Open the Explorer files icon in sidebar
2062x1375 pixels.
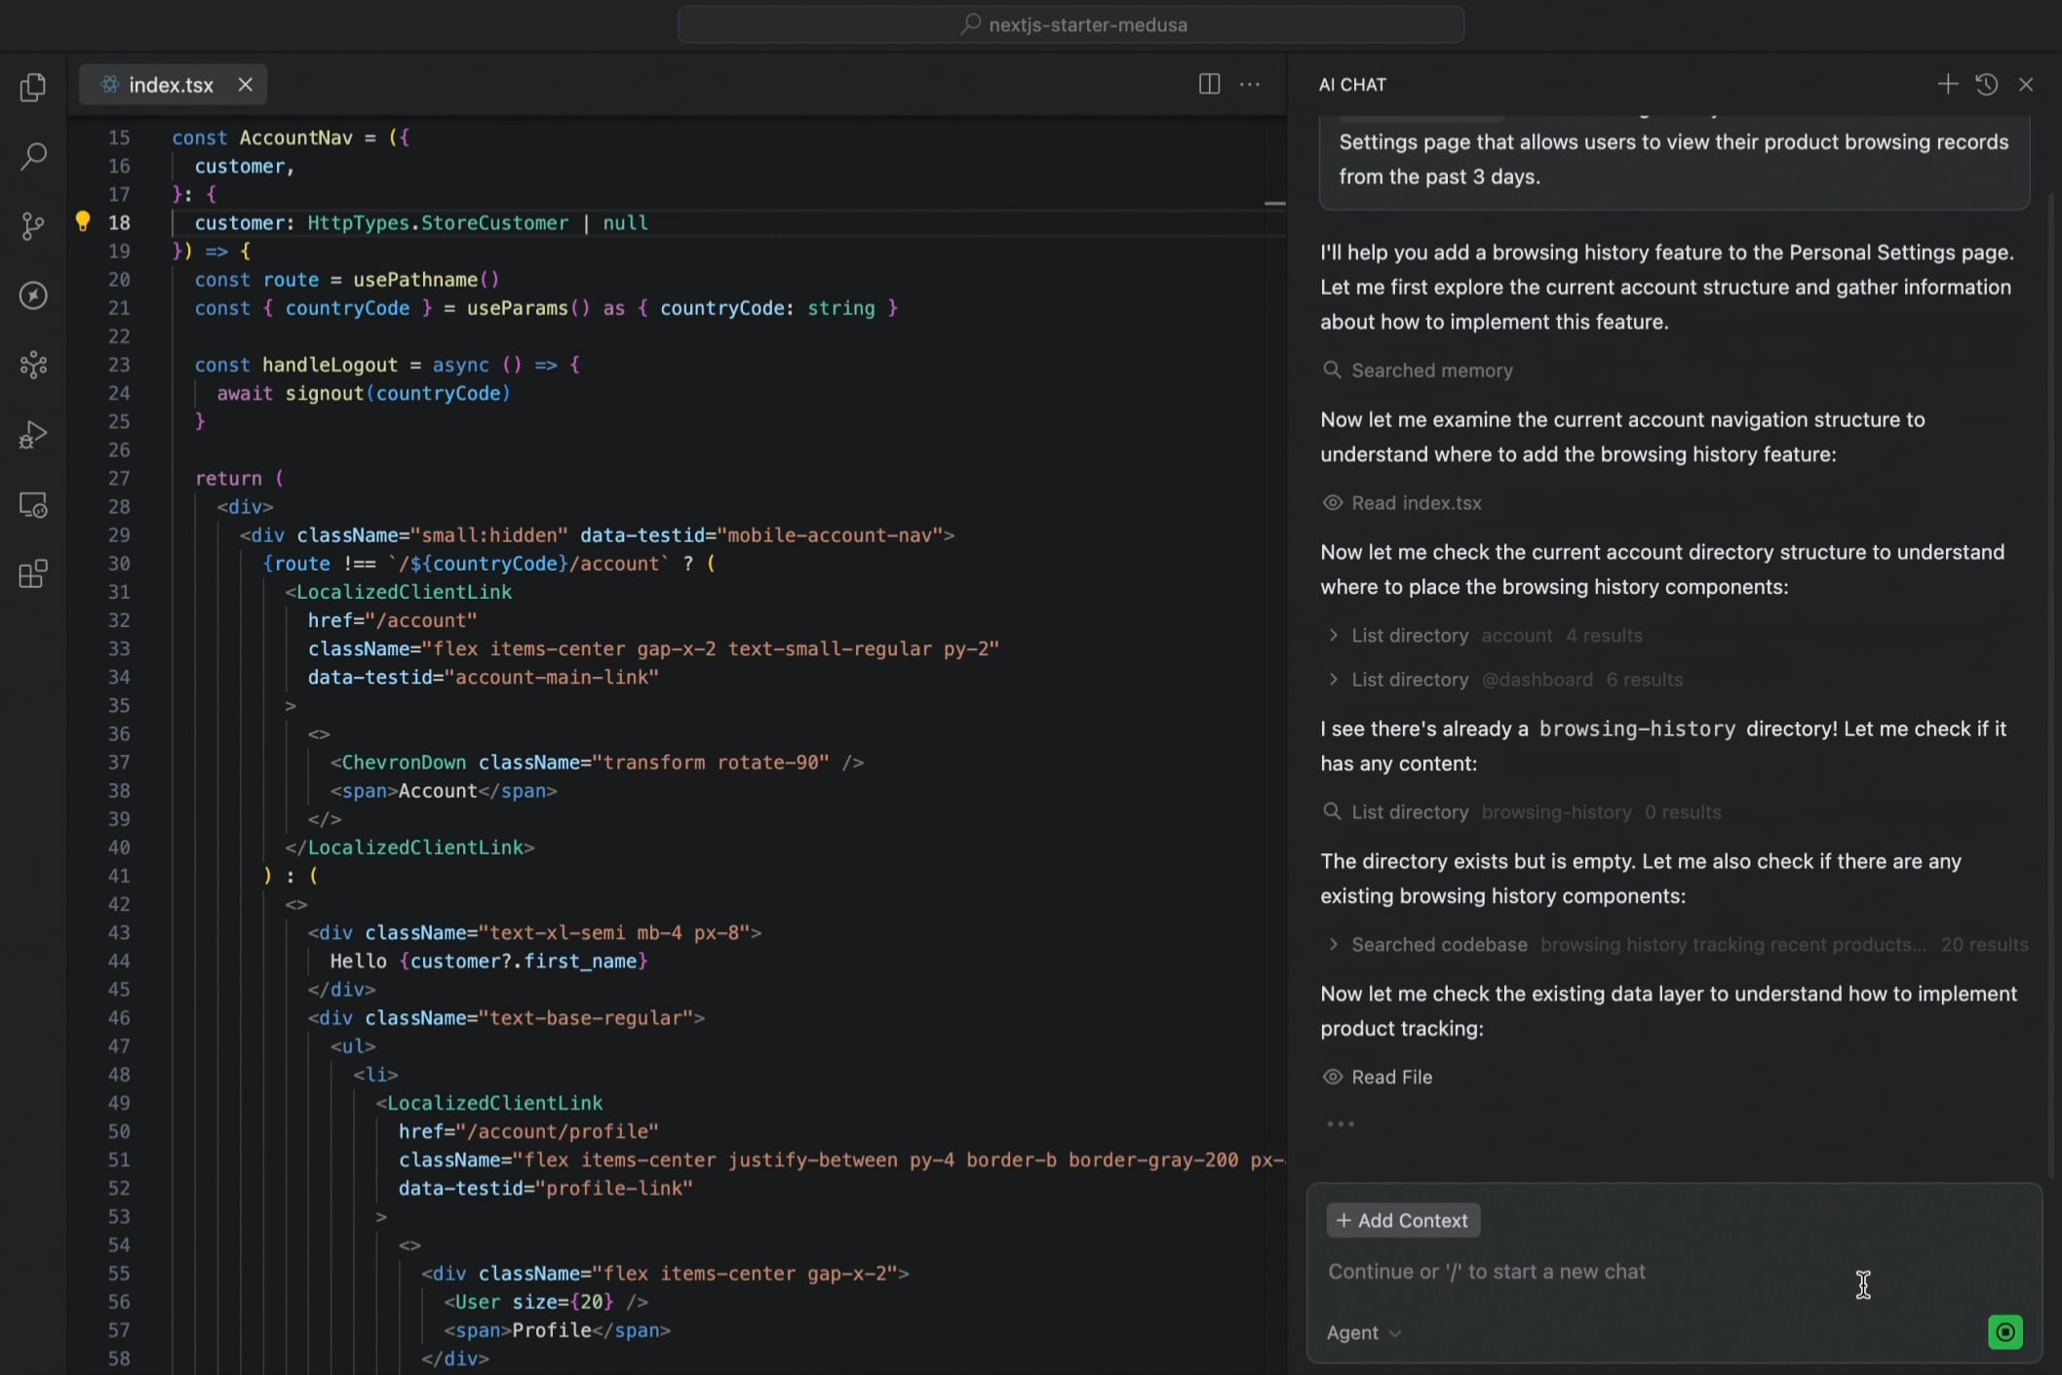tap(33, 88)
